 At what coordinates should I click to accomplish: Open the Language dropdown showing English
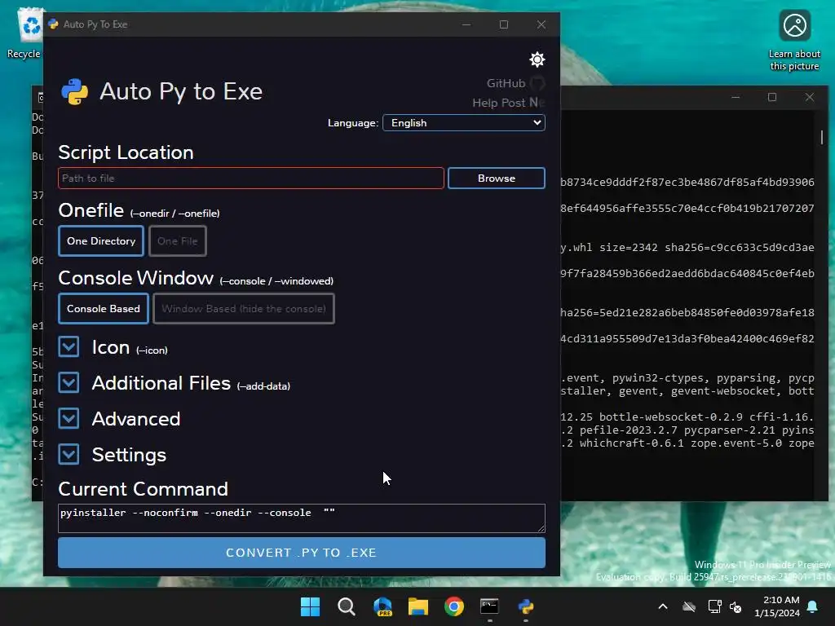tap(464, 123)
